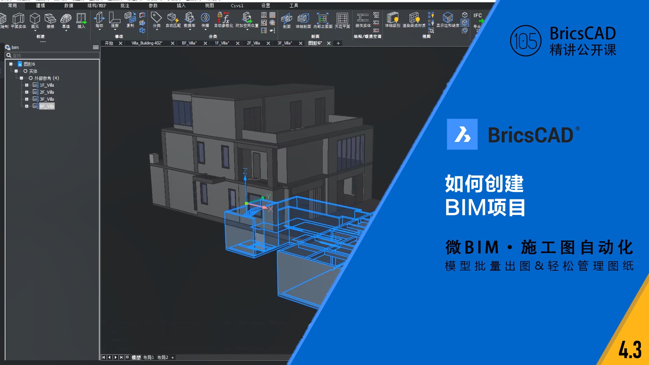Select the 平面实体 planar solid tool
The height and width of the screenshot is (365, 649).
tap(19, 19)
